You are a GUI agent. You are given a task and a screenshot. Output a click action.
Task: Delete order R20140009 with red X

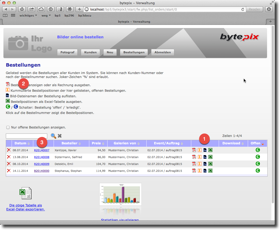(9, 164)
